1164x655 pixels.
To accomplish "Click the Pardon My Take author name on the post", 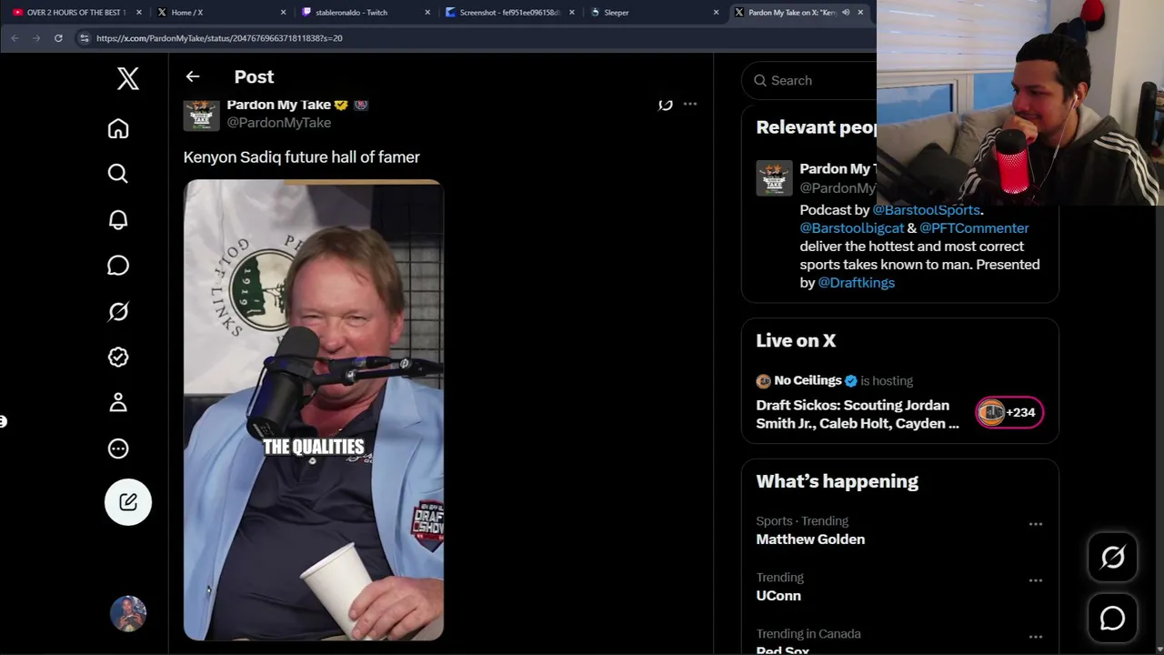I will pyautogui.click(x=279, y=105).
